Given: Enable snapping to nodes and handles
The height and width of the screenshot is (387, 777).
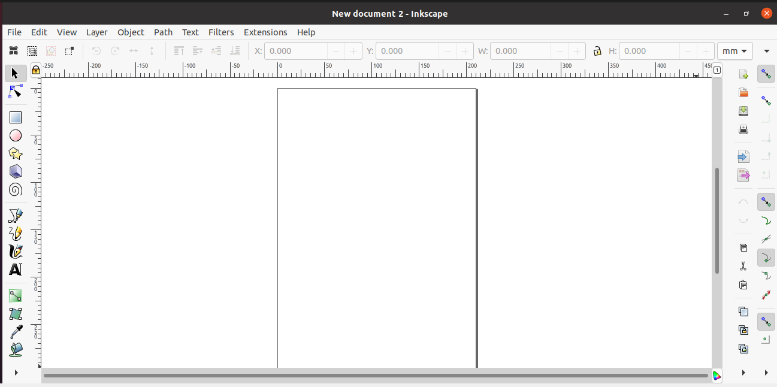Looking at the screenshot, I should (766, 202).
